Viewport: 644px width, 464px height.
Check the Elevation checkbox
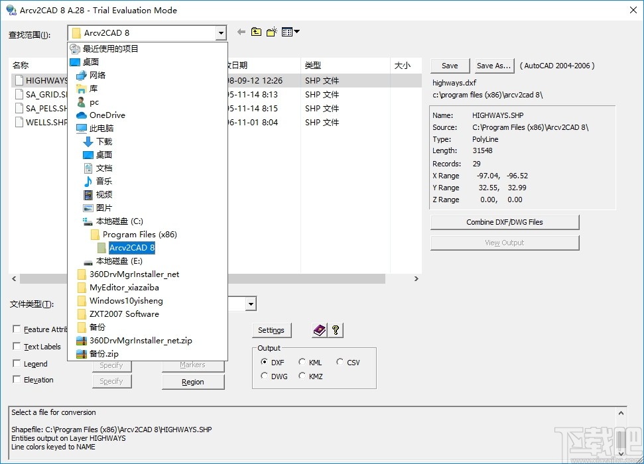pyautogui.click(x=17, y=379)
